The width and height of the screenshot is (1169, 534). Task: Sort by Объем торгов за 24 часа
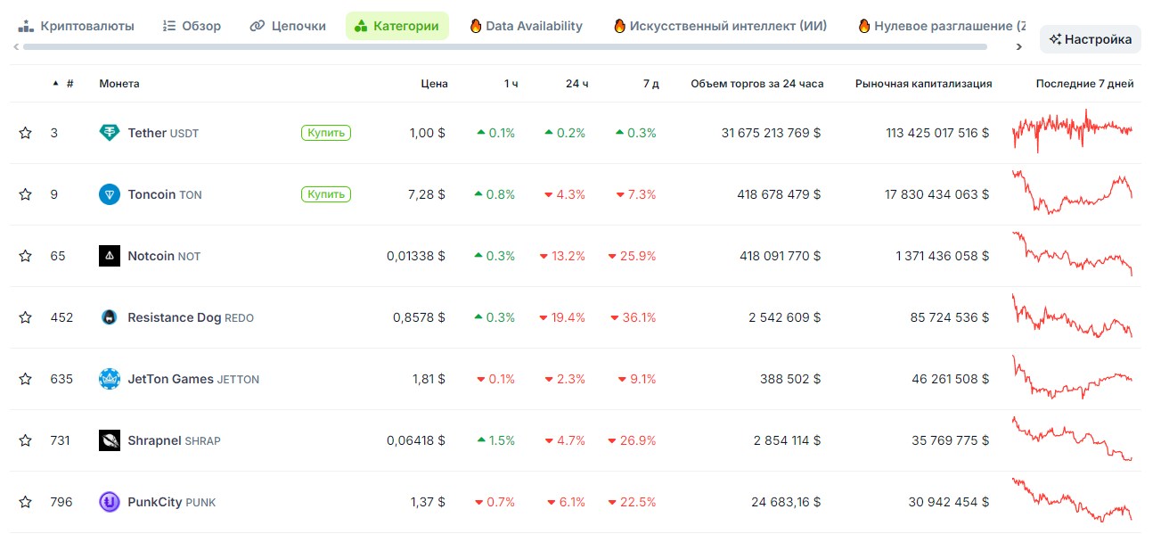[757, 84]
